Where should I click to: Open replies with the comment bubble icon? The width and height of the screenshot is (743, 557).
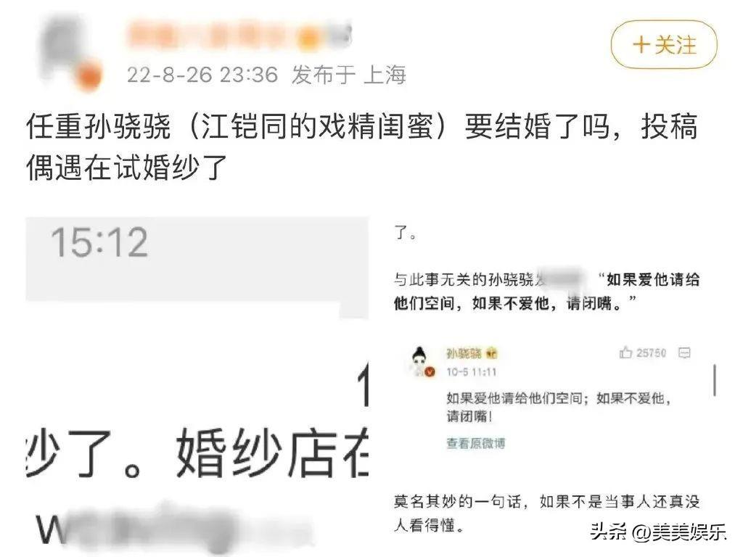[684, 353]
